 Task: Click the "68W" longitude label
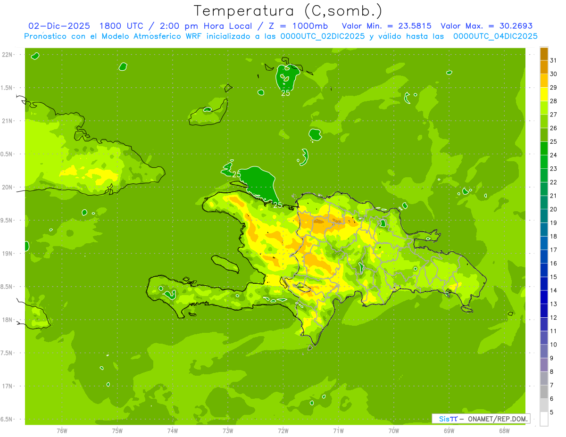tap(504, 431)
